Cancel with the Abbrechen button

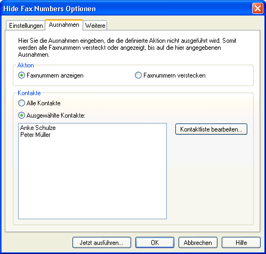click(198, 243)
